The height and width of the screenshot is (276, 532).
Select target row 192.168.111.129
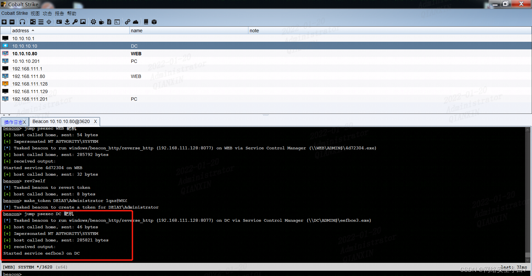(x=266, y=91)
